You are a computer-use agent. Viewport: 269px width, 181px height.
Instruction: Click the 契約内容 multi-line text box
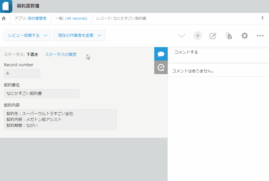pyautogui.click(x=60, y=120)
